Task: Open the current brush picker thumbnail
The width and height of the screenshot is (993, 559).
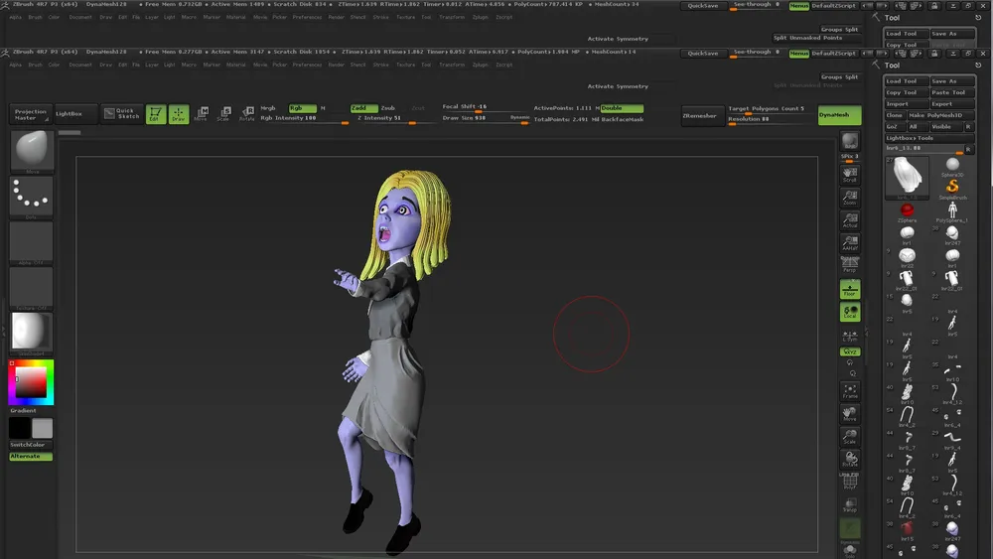Action: [x=32, y=151]
